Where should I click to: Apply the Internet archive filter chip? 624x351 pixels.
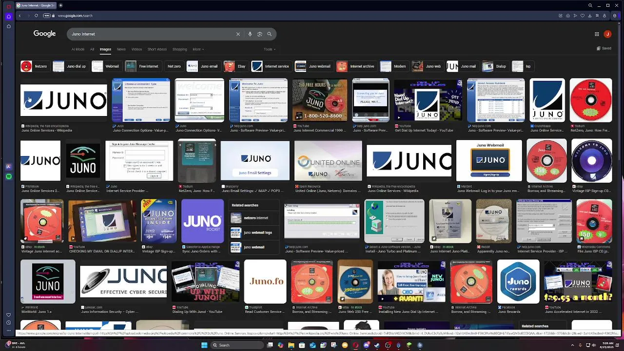356,66
